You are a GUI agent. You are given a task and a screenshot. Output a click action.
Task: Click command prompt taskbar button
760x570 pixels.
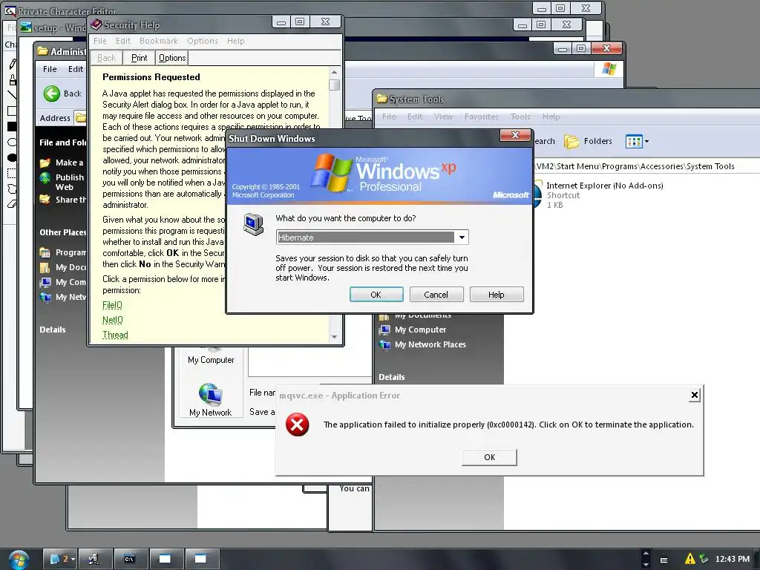click(129, 559)
